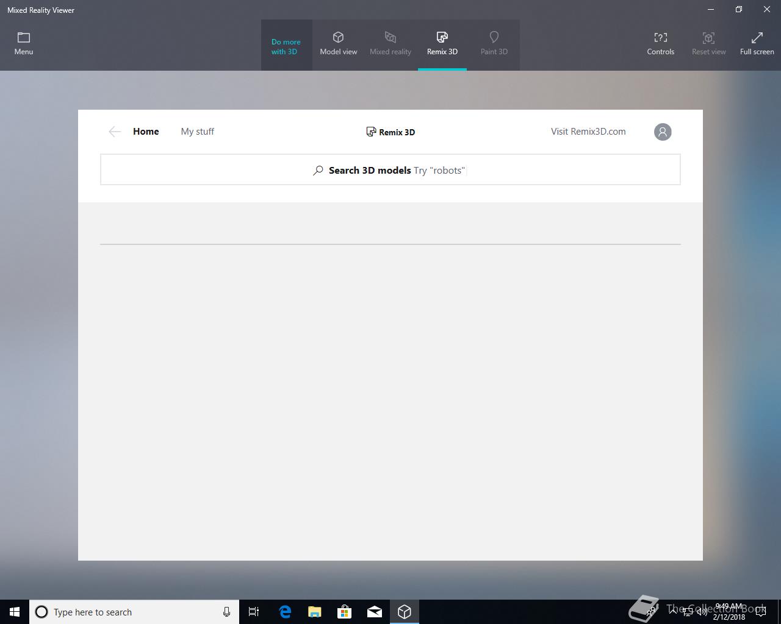Switch to Model view tab

[x=339, y=44]
